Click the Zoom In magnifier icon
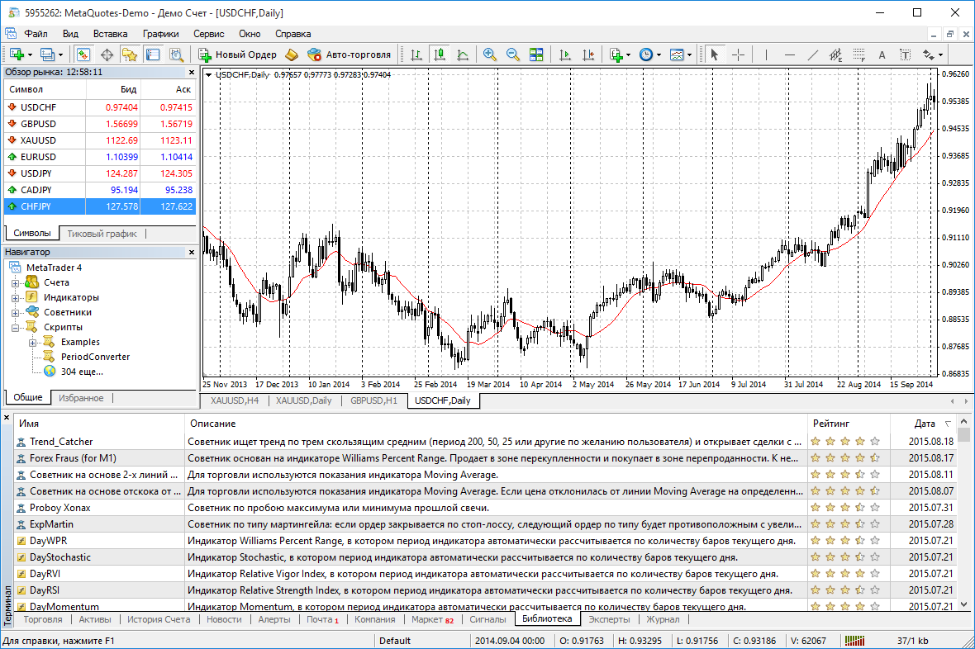975x649 pixels. pos(490,54)
